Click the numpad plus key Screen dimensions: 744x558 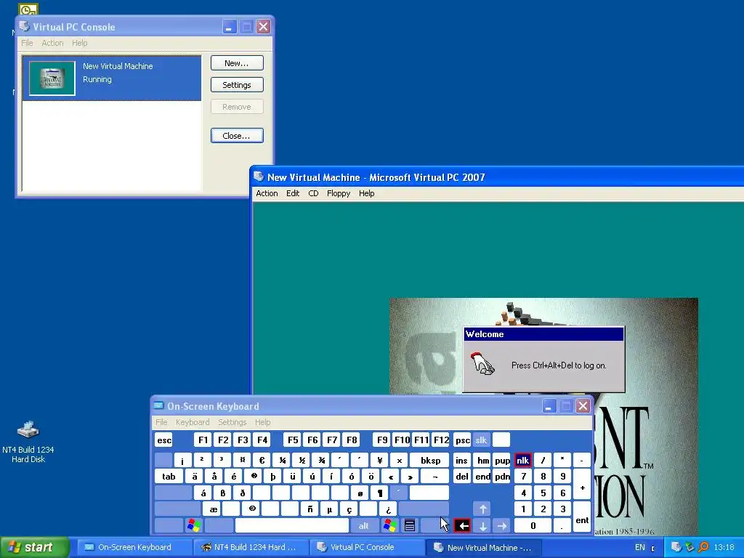pos(582,485)
